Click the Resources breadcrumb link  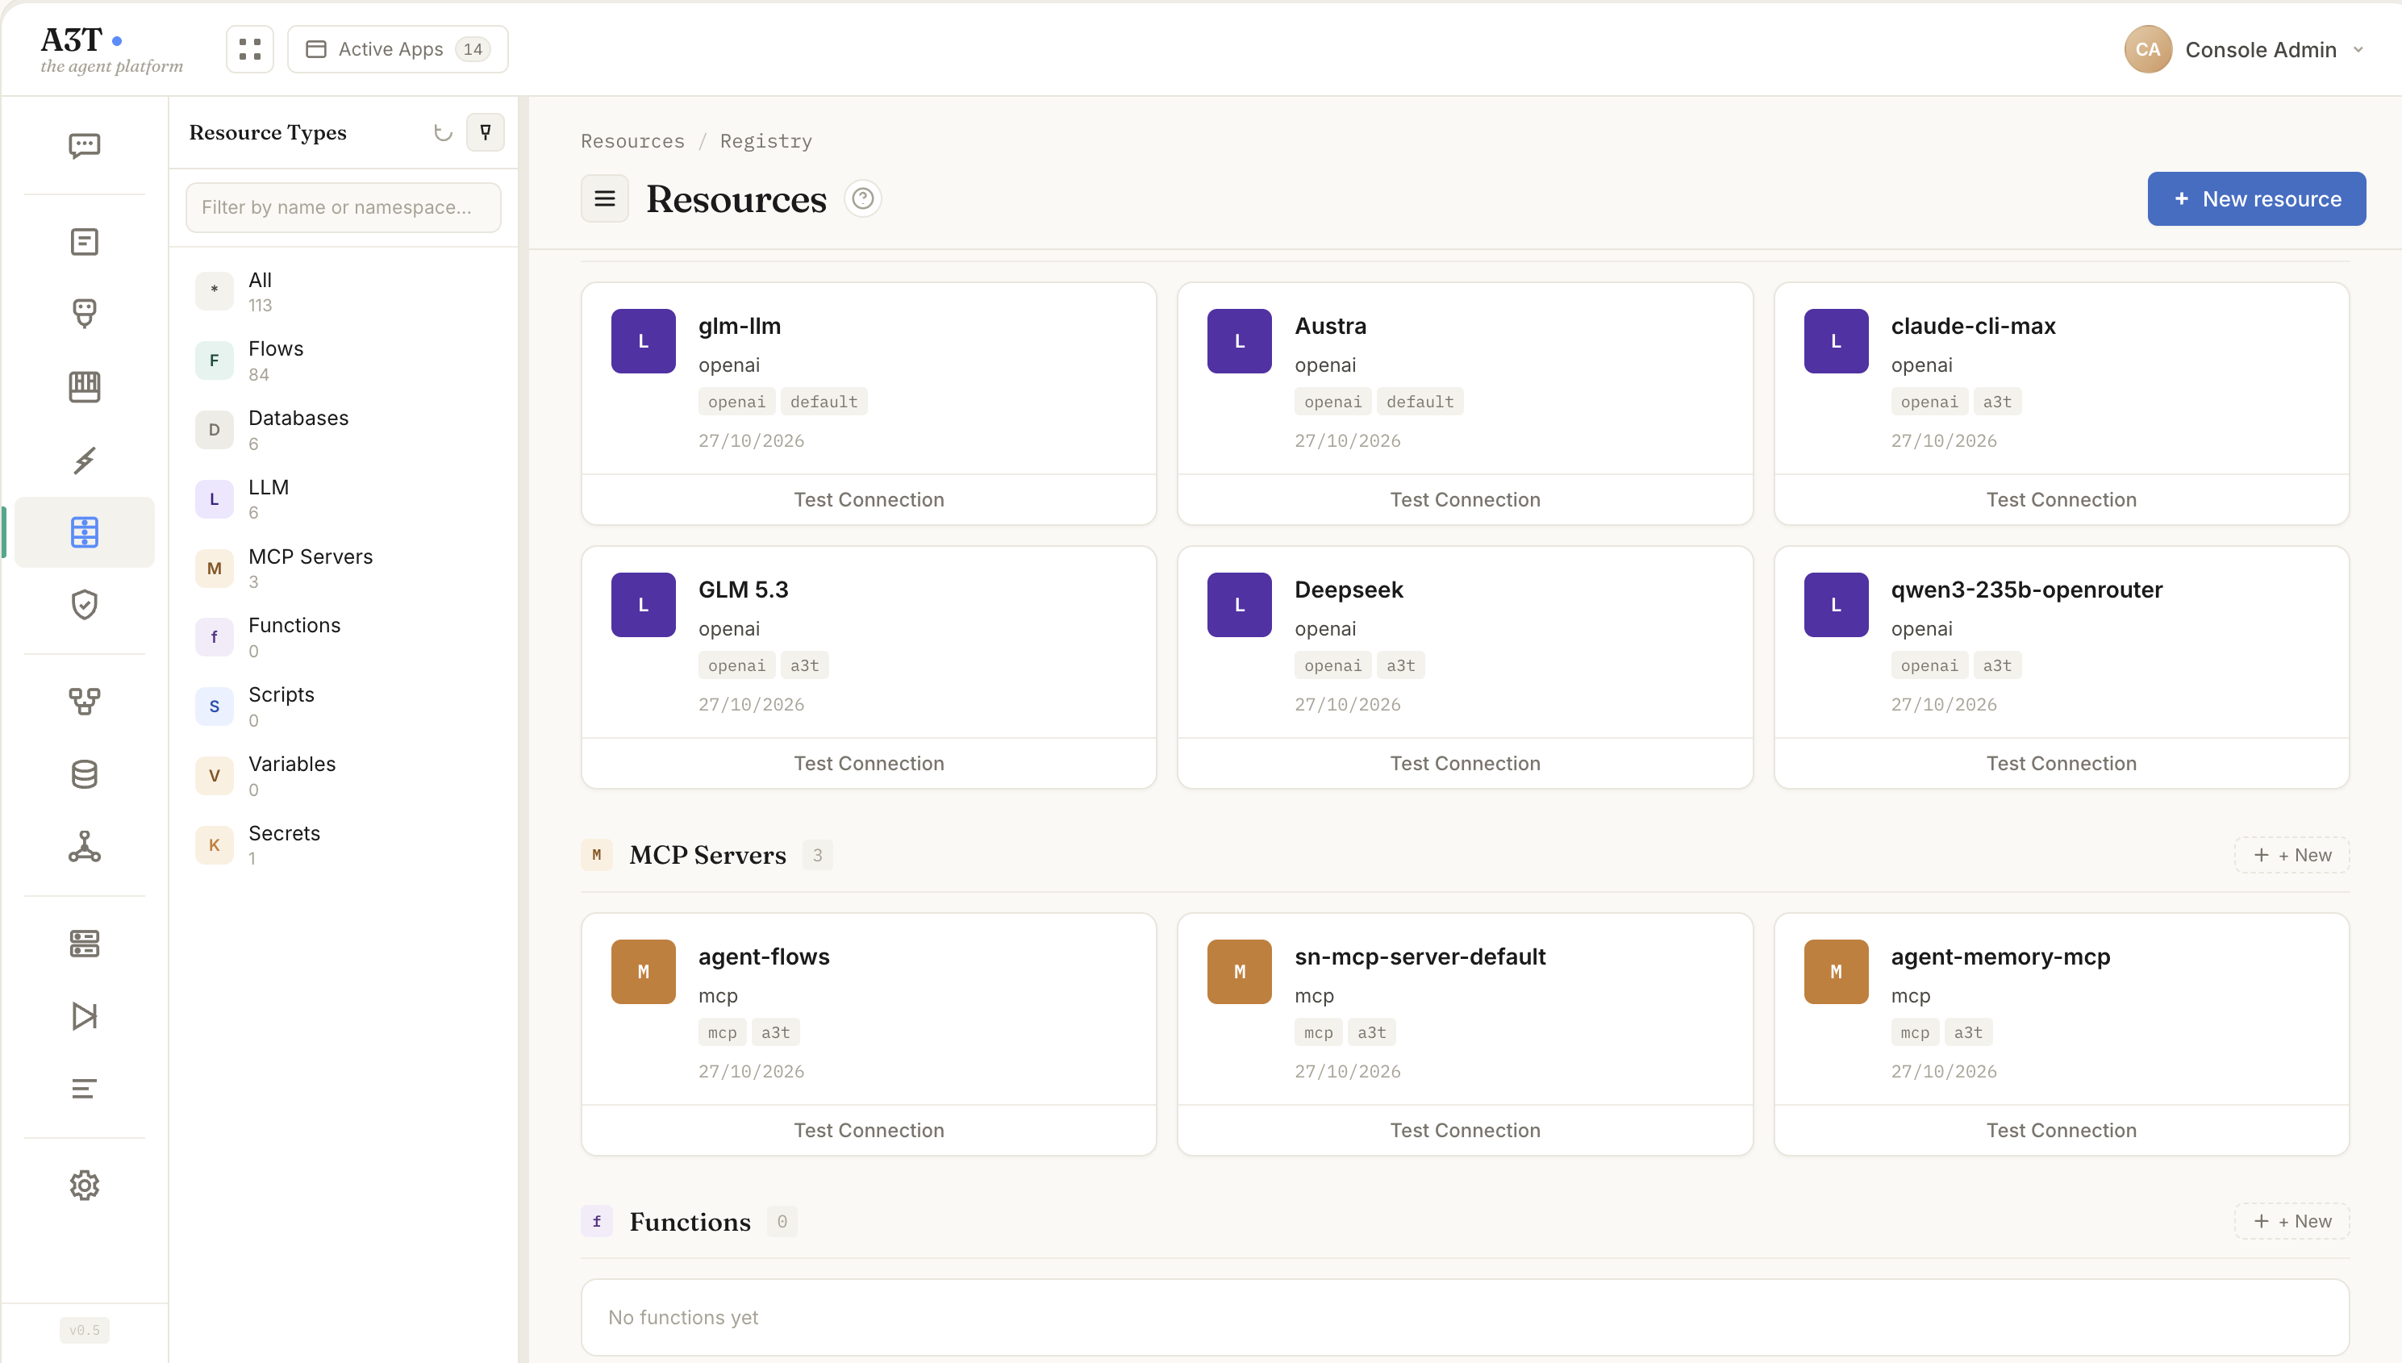pos(633,140)
